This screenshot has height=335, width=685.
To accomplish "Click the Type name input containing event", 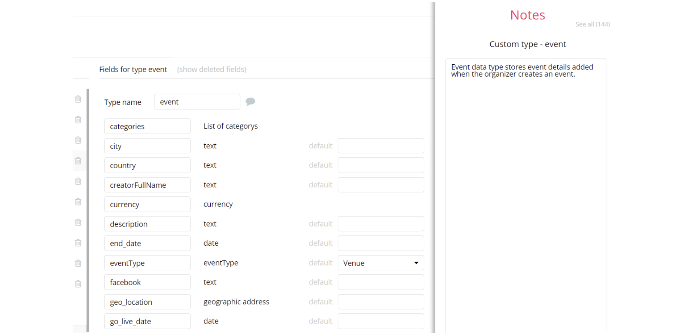I will click(x=197, y=102).
